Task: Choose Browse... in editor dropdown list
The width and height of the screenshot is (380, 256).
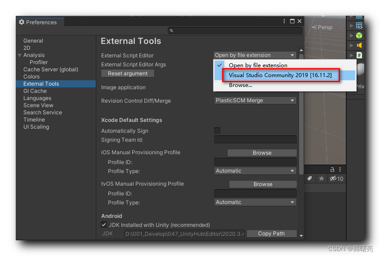Action: 285,85
